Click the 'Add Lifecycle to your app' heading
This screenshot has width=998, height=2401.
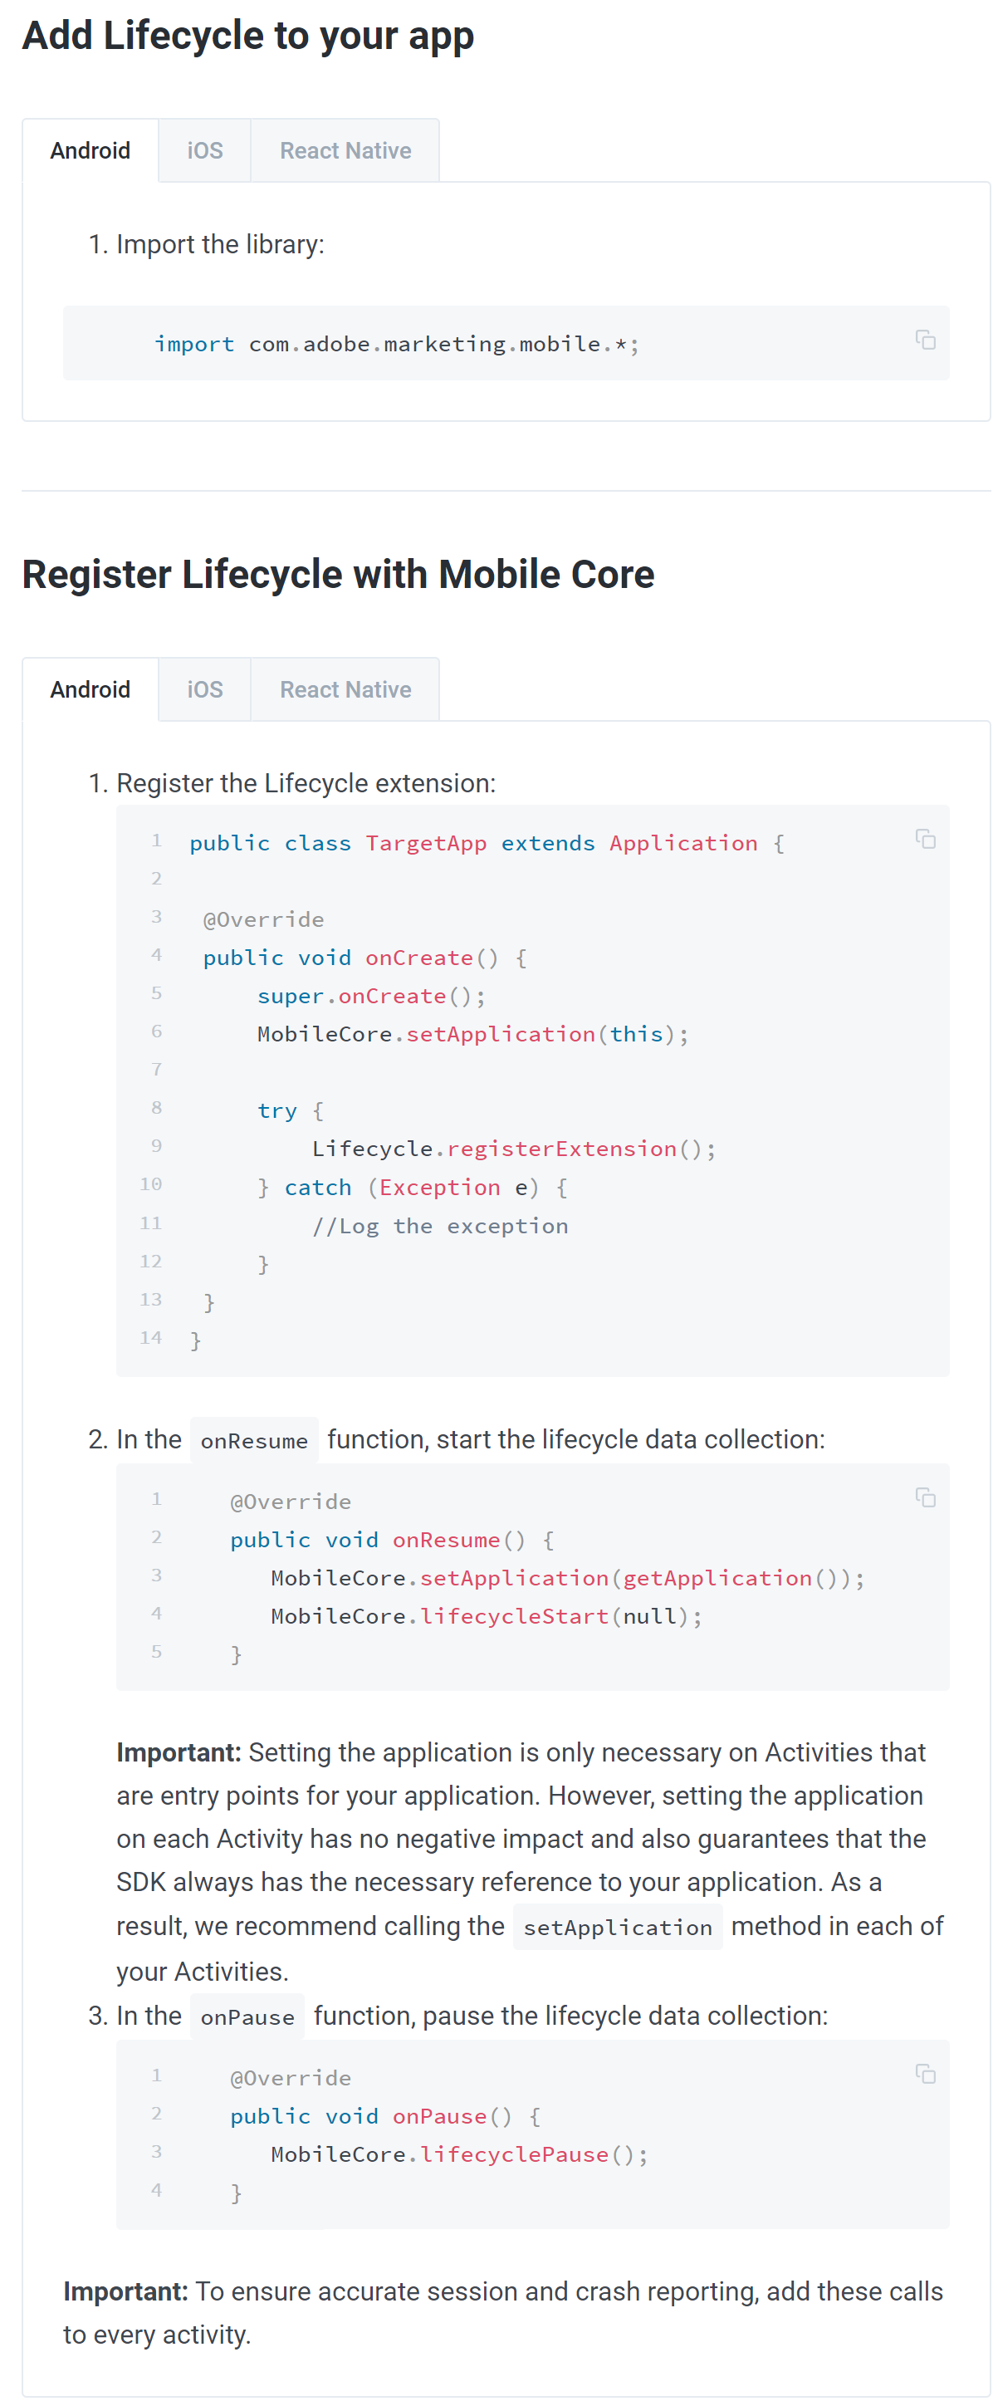(248, 36)
